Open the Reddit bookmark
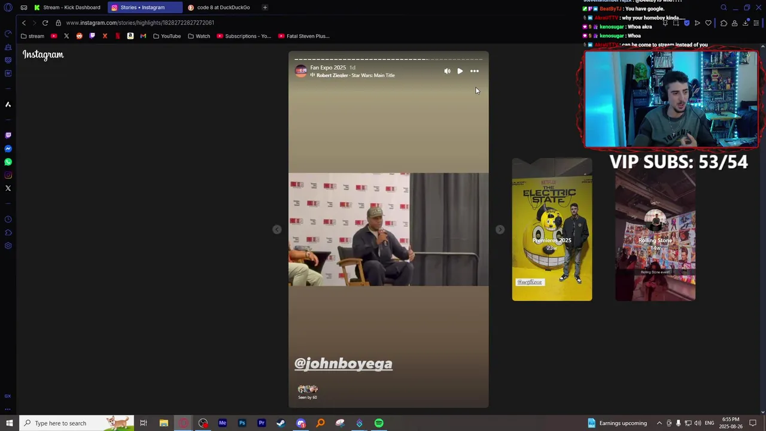 (x=79, y=36)
